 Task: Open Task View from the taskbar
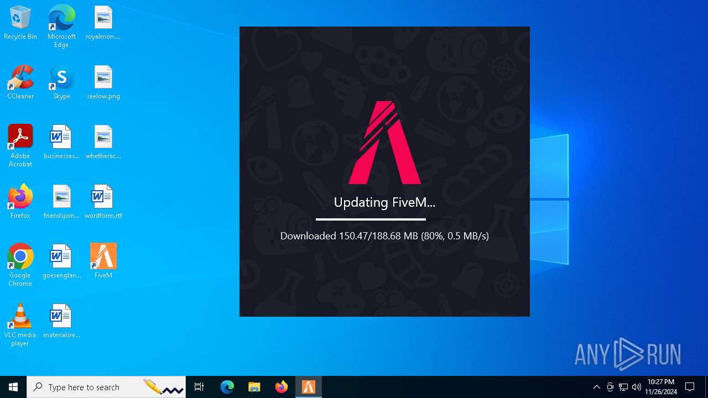199,387
